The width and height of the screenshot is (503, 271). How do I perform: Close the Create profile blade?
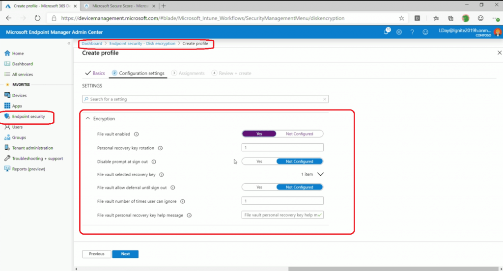pyautogui.click(x=500, y=53)
